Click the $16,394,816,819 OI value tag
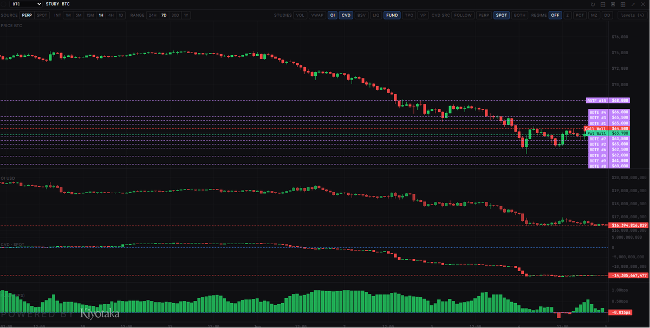 pos(629,225)
